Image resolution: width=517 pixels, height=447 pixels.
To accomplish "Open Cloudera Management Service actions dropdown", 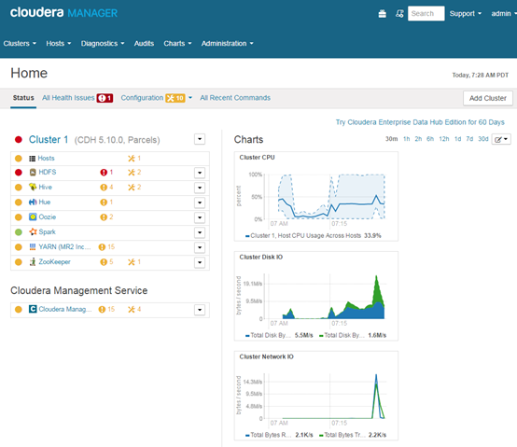I will click(200, 310).
